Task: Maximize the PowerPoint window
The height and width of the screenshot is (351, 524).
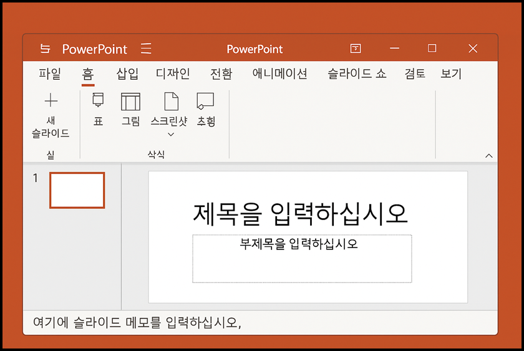Action: (432, 49)
